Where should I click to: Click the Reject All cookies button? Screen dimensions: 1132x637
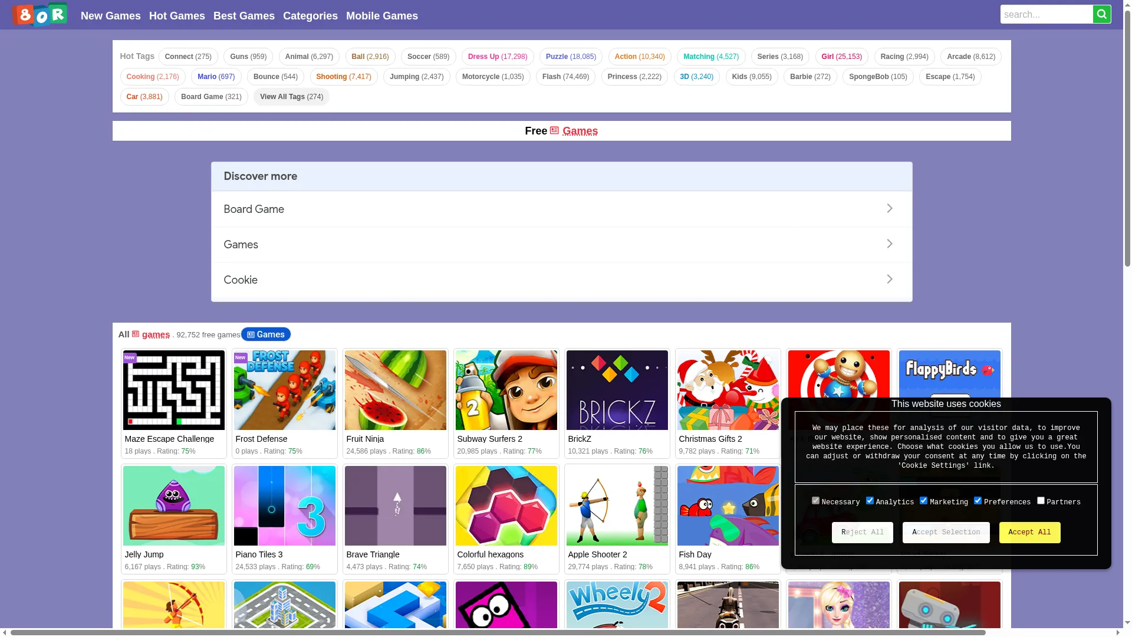(x=862, y=533)
